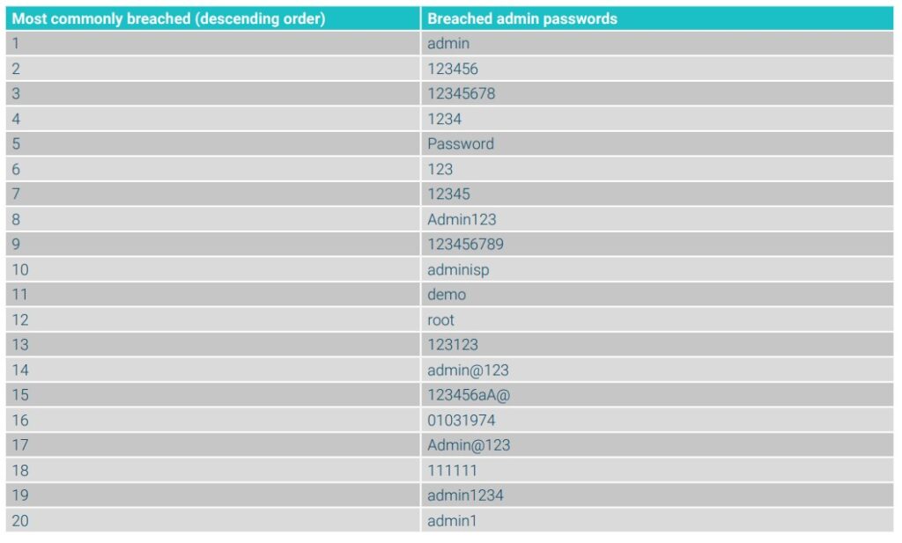Click rank number 13 cell
This screenshot has height=543, width=902.
pyautogui.click(x=213, y=345)
